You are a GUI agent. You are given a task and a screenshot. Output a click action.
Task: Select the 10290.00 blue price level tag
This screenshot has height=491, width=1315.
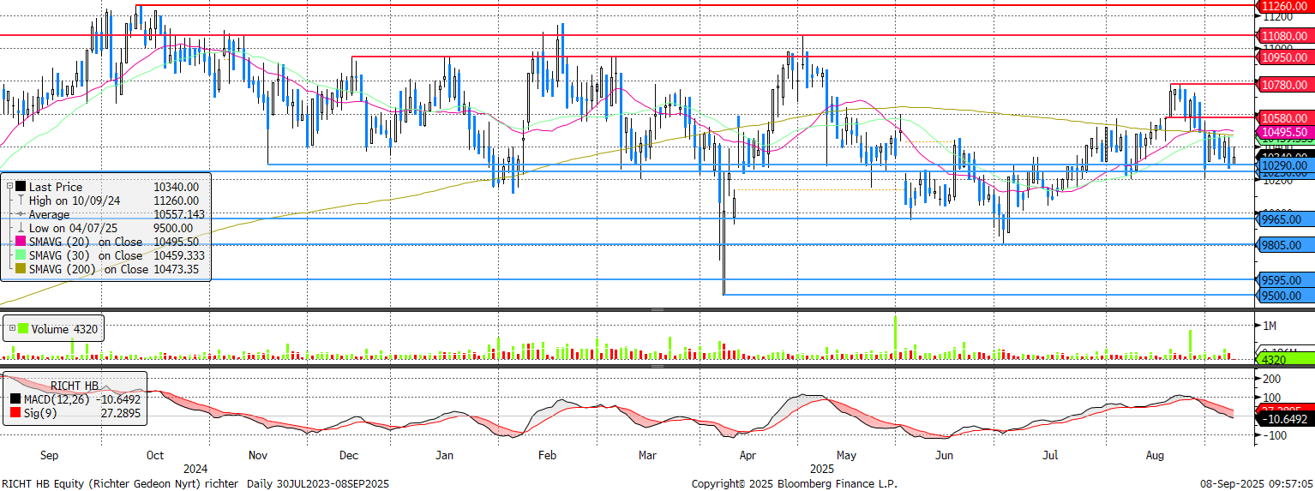click(1286, 165)
